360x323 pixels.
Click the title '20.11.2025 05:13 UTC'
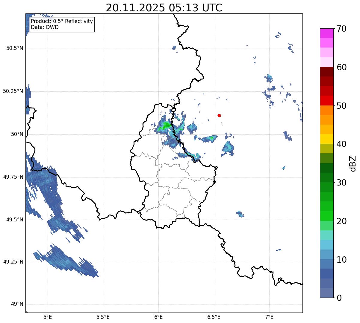click(164, 8)
